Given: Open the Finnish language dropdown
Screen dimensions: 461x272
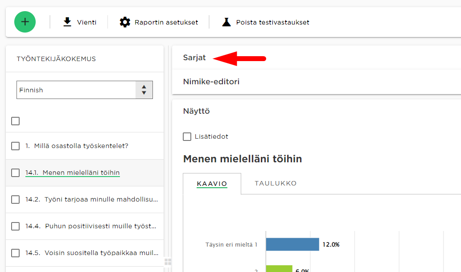Looking at the screenshot, I should (x=85, y=90).
